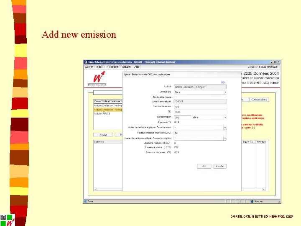Click the Annuler button
Screen dimensions: 301x226
point(220,166)
